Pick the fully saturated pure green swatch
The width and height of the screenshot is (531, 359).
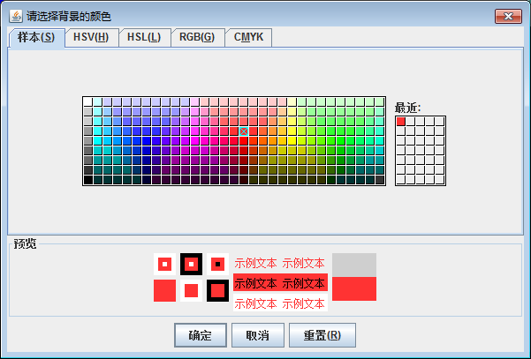341,140
